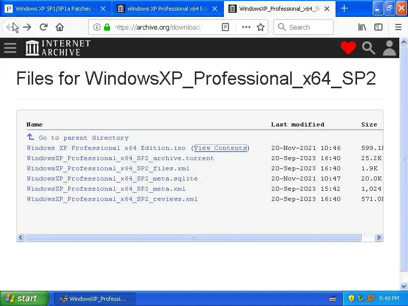Screen dimensions: 408x306
Task: Click the Last modified column header
Action: tap(298, 124)
